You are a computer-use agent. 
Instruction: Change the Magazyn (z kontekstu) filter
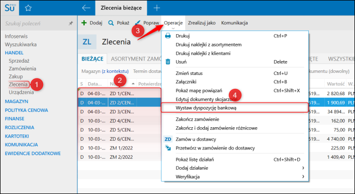pos(105,71)
